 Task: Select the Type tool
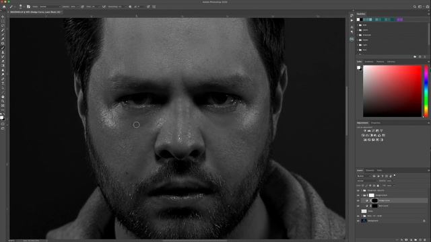3,83
